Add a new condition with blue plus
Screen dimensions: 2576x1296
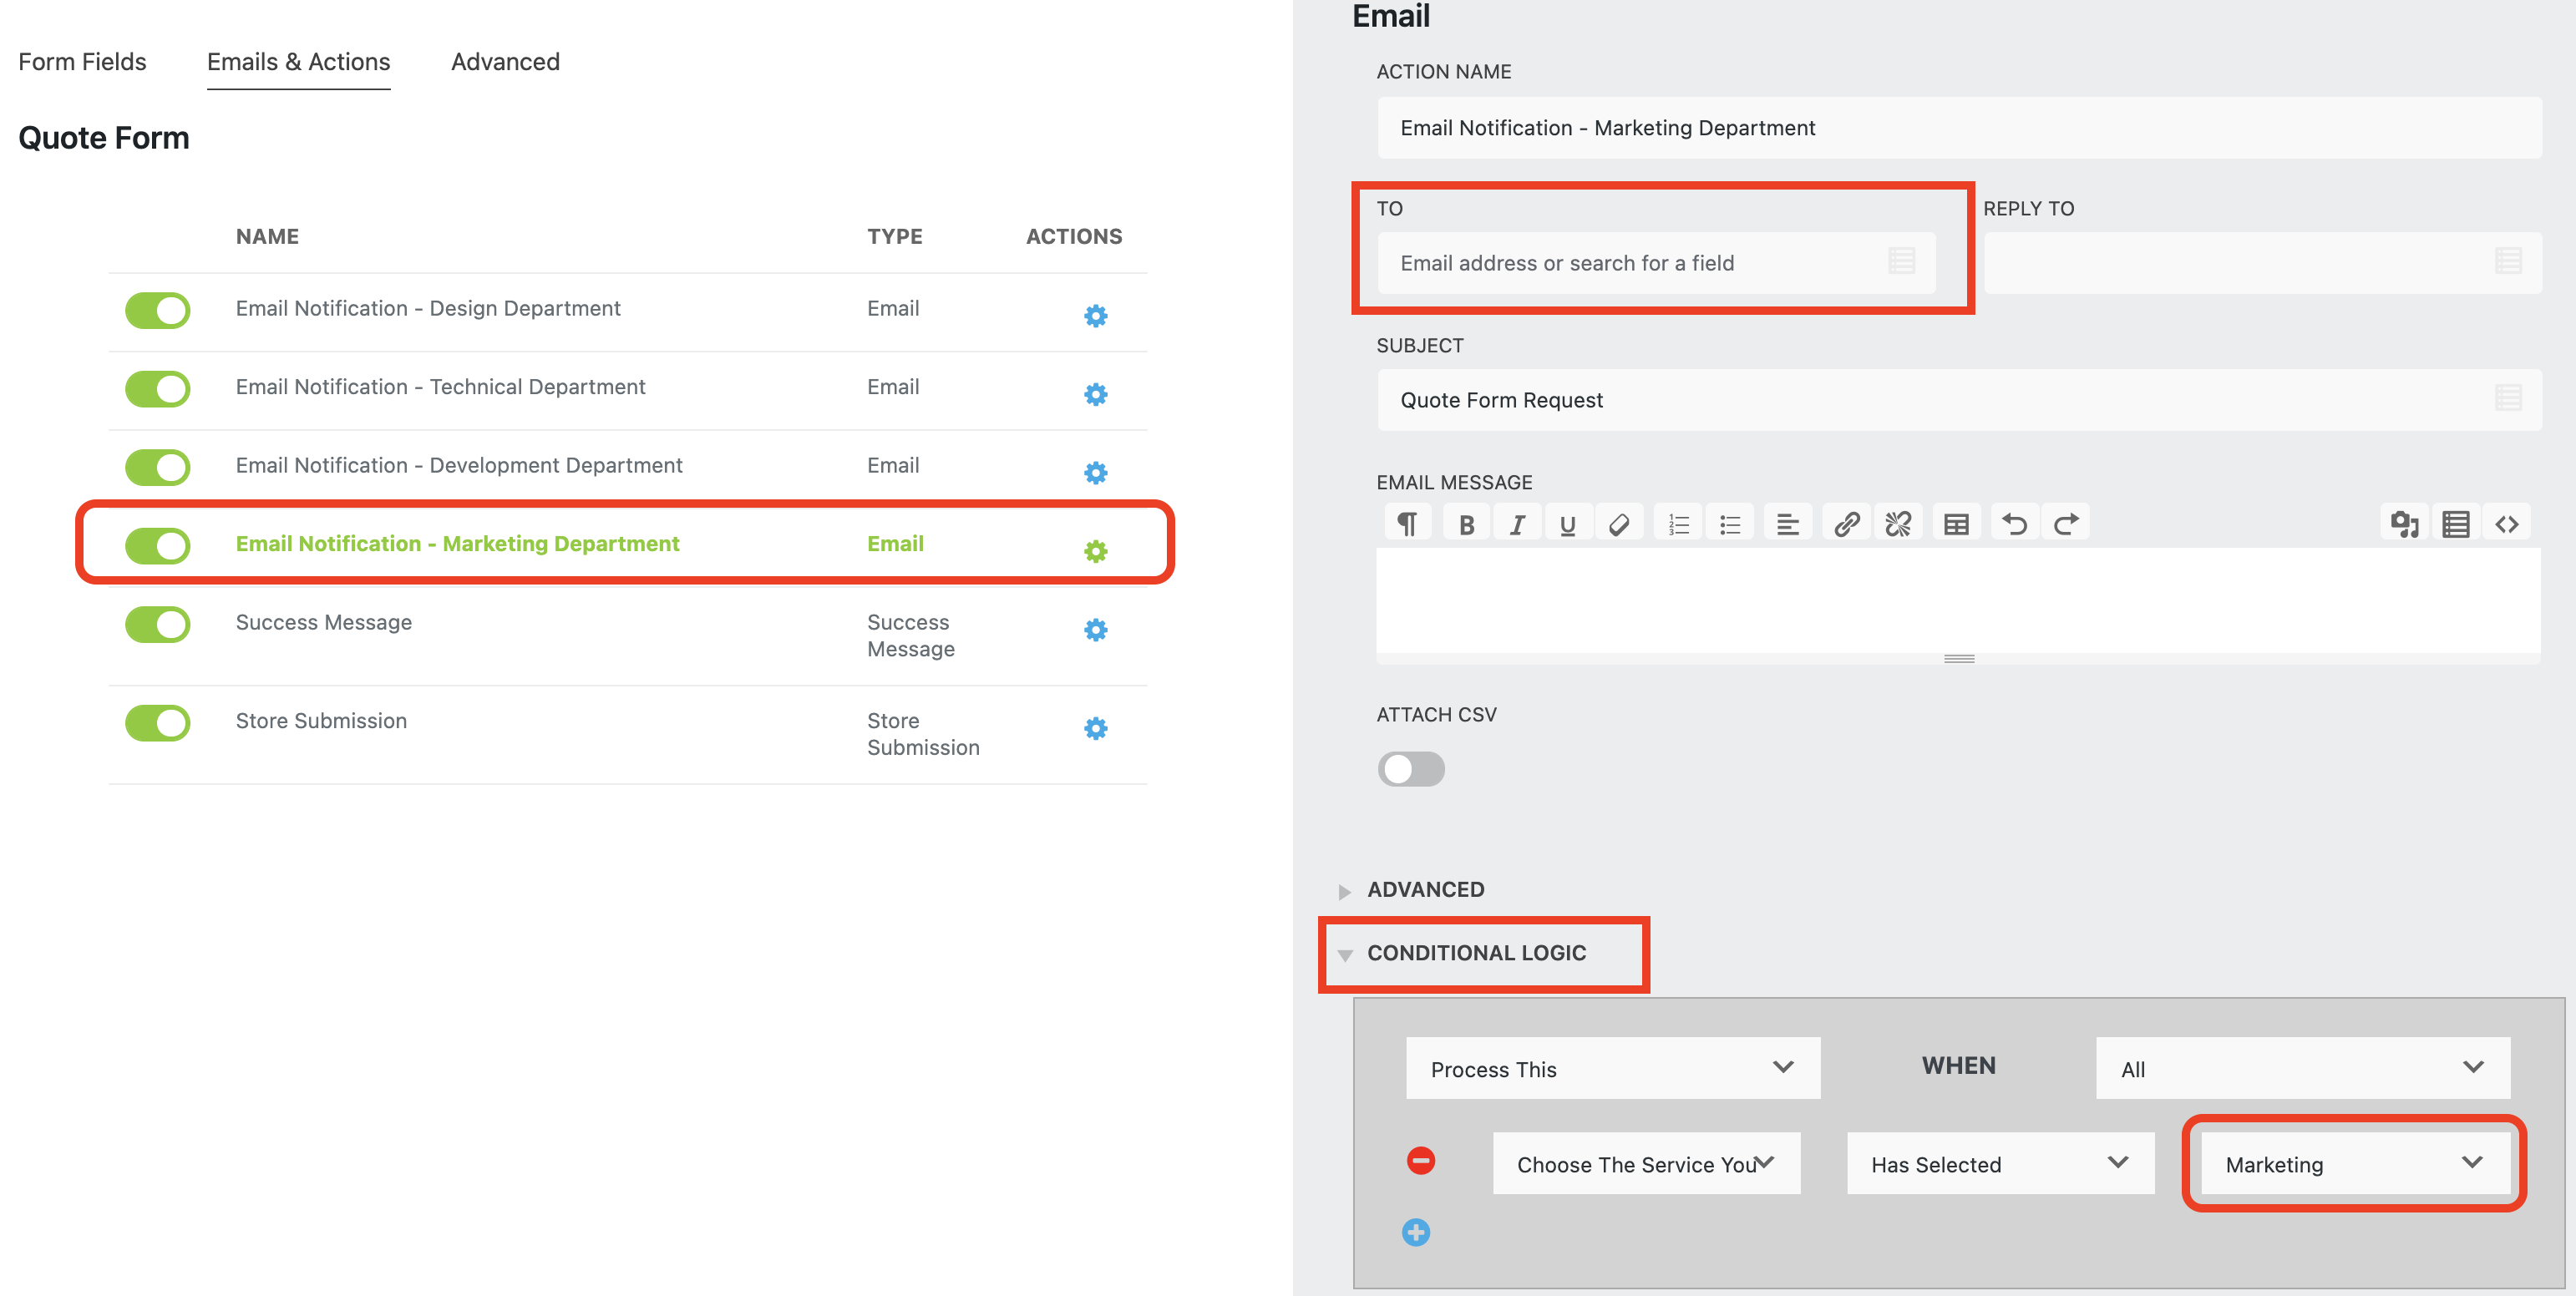pyautogui.click(x=1415, y=1232)
